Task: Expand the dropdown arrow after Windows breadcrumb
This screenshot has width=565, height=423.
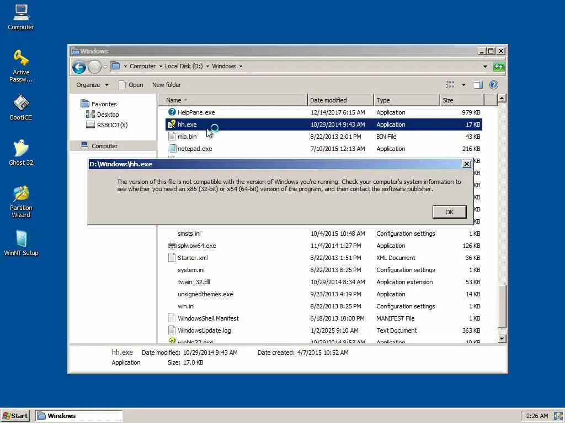Action: click(241, 66)
